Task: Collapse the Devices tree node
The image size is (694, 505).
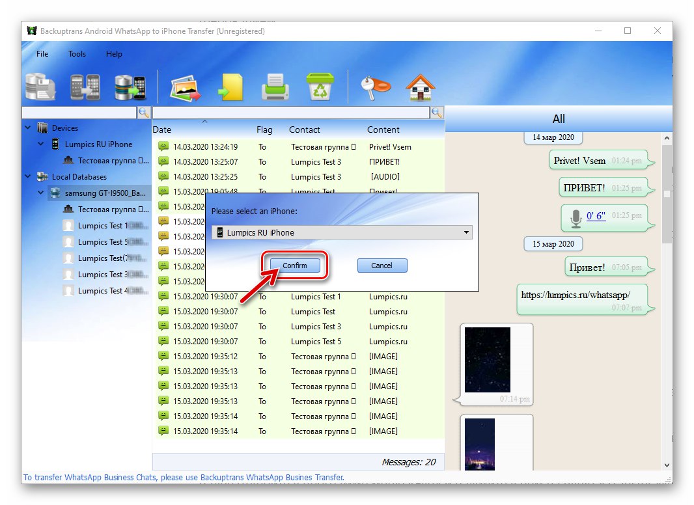Action: point(28,128)
